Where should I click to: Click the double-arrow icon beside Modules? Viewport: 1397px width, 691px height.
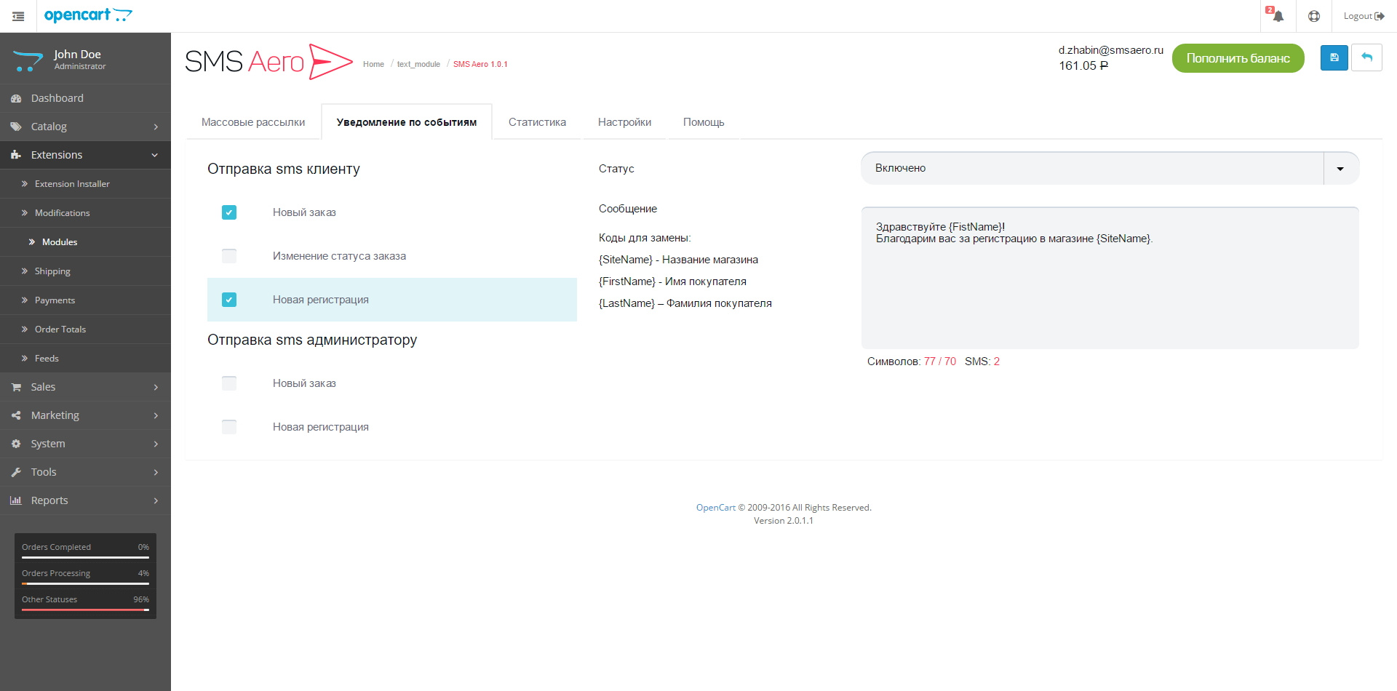[x=32, y=242]
